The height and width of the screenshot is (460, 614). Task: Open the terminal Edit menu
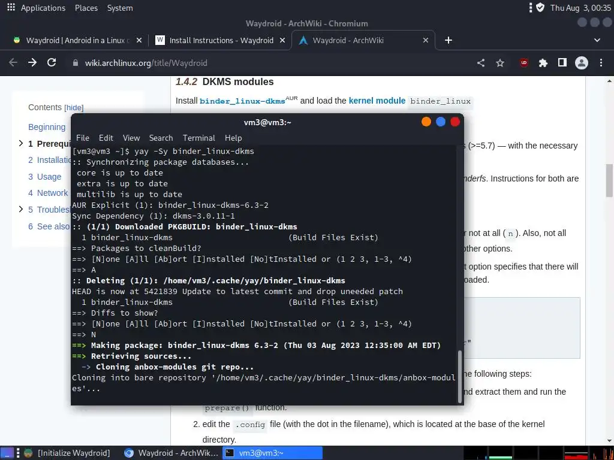tap(106, 138)
